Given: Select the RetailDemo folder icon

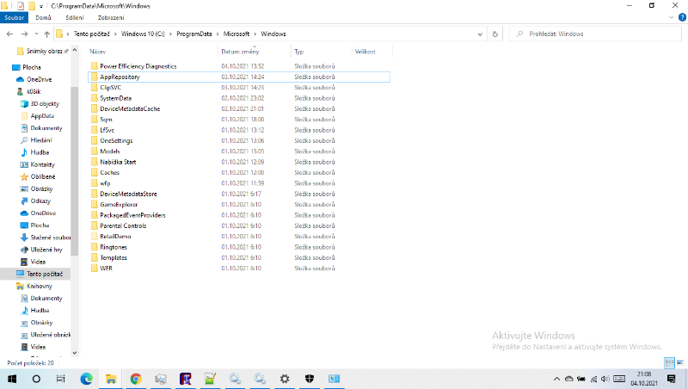Looking at the screenshot, I should pos(95,236).
